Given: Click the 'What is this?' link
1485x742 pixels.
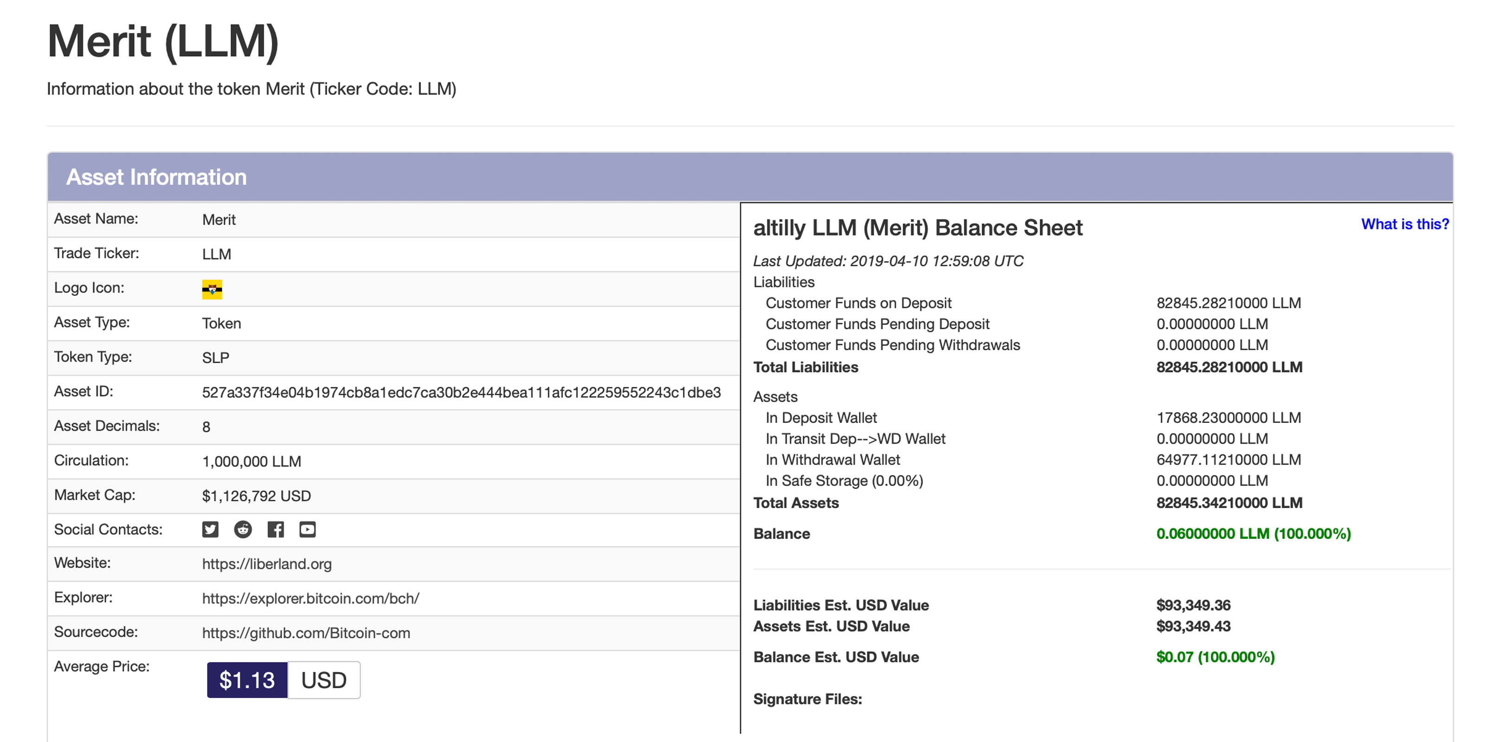Looking at the screenshot, I should 1404,224.
